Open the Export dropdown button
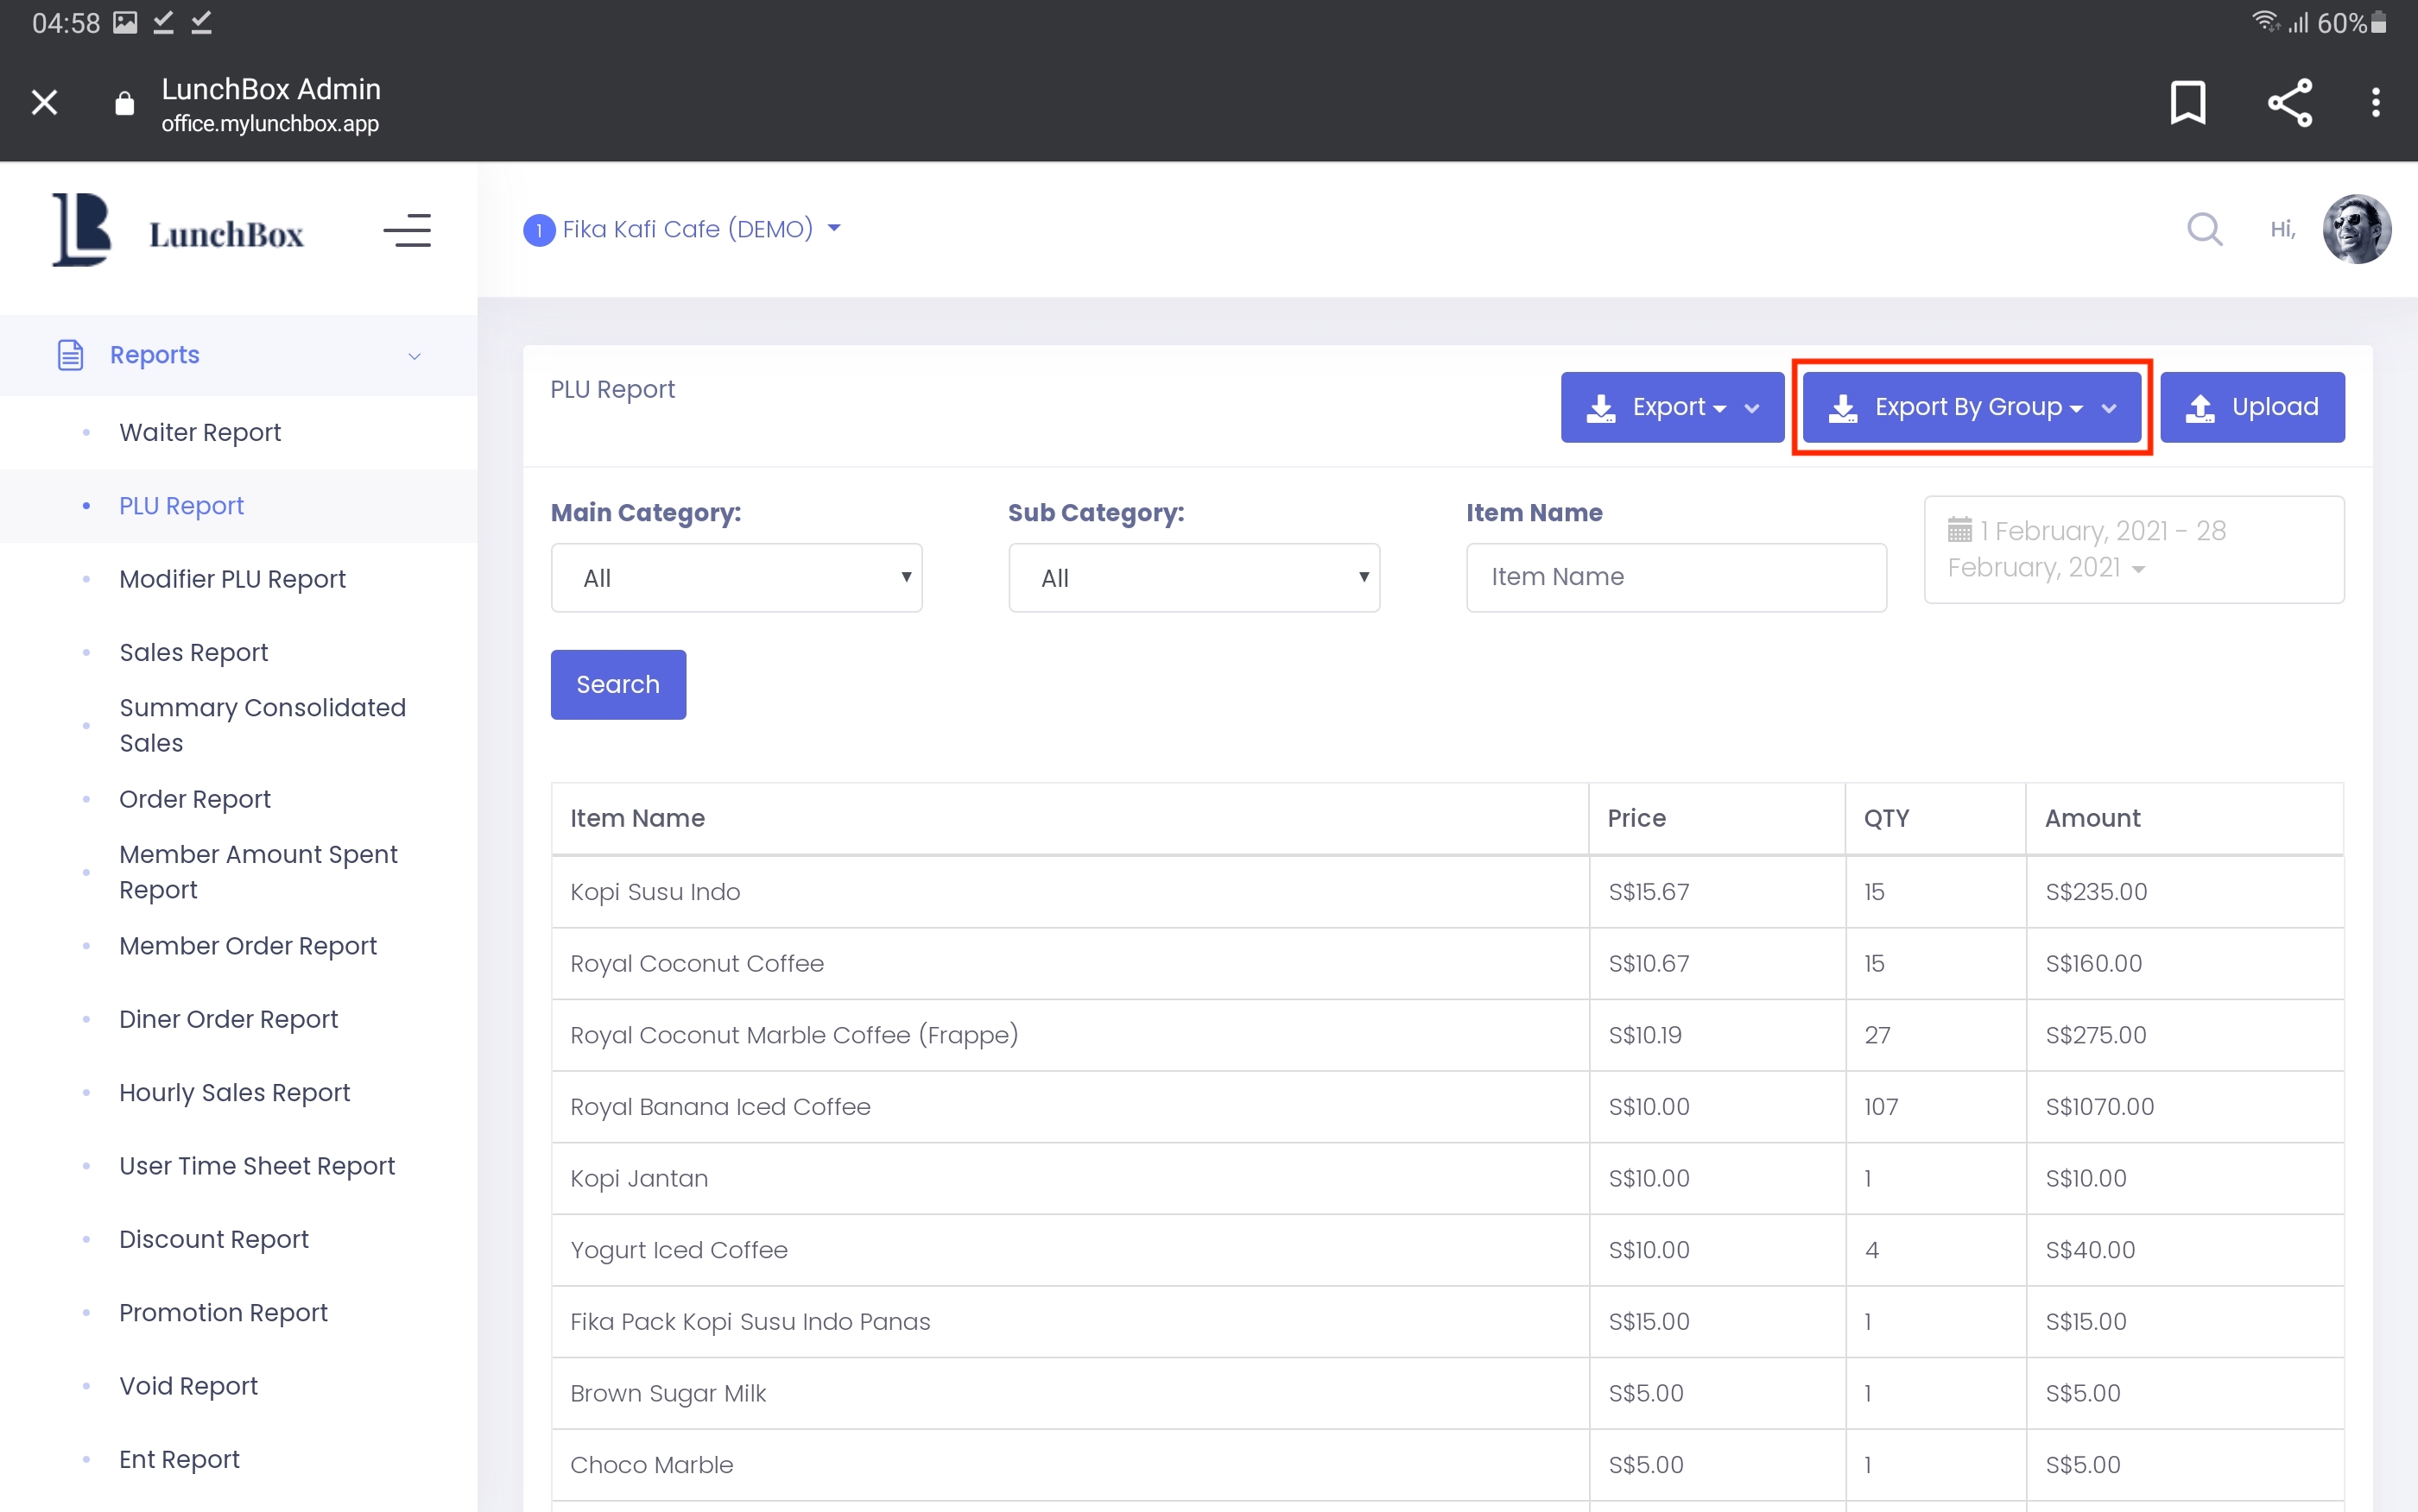Viewport: 2418px width, 1512px height. (1672, 407)
